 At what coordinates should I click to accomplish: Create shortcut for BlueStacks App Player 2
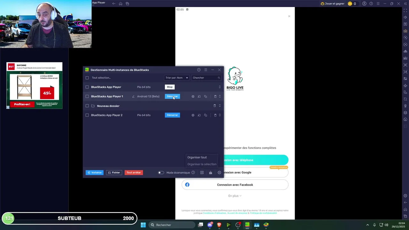point(199,115)
